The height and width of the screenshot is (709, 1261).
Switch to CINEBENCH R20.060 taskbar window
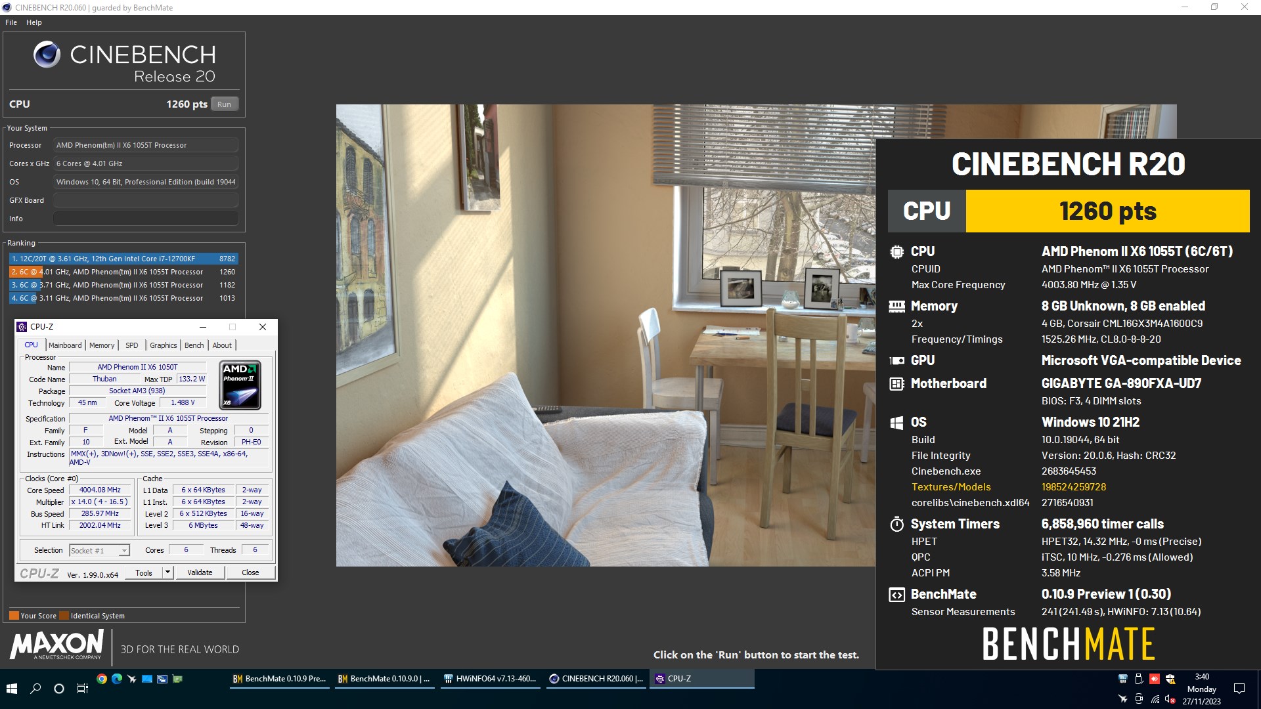[596, 679]
